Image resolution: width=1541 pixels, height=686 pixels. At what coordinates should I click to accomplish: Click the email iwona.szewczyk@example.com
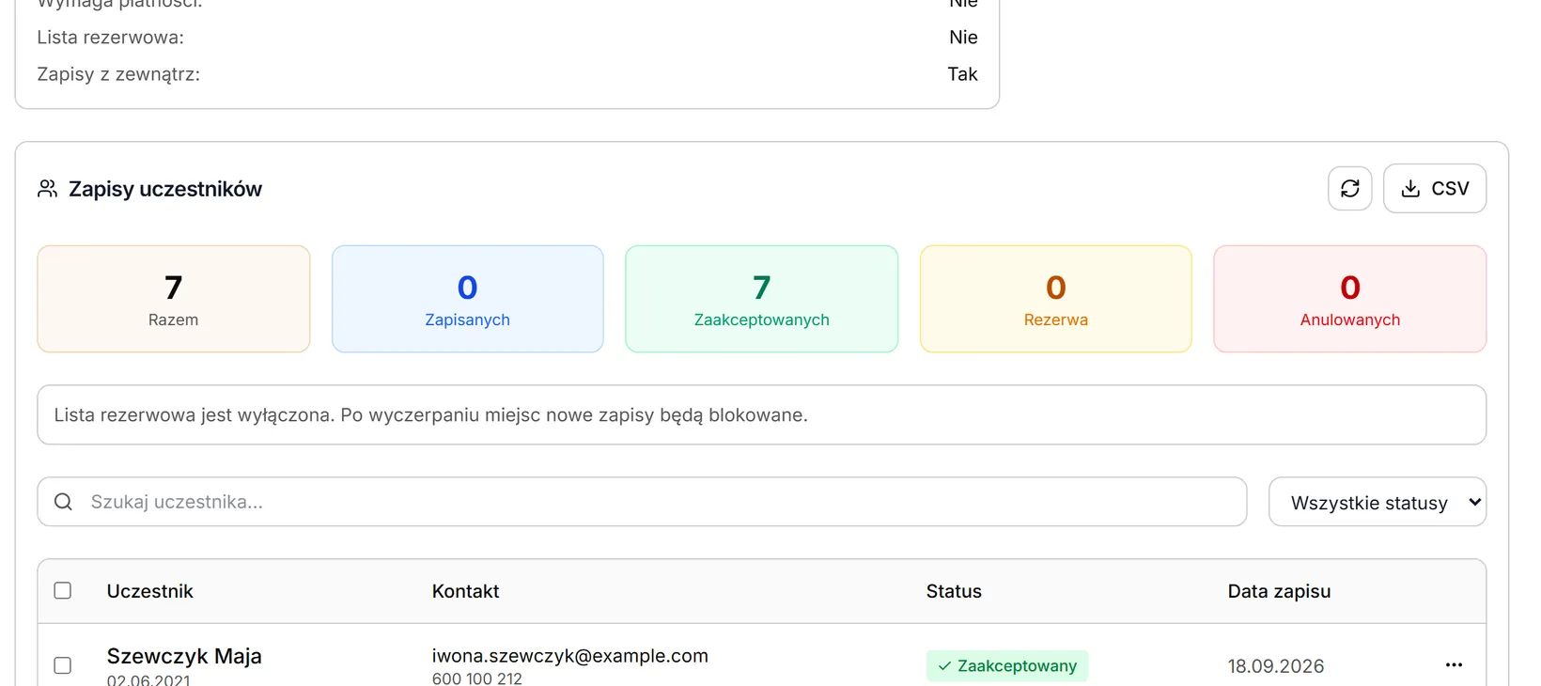[570, 656]
